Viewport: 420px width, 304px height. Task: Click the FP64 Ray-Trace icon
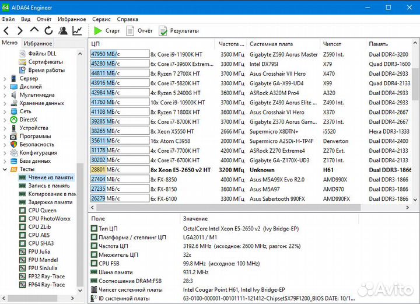[23, 285]
